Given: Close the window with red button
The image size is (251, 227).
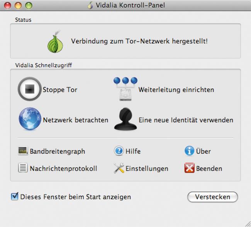Looking at the screenshot, I should (7, 6).
